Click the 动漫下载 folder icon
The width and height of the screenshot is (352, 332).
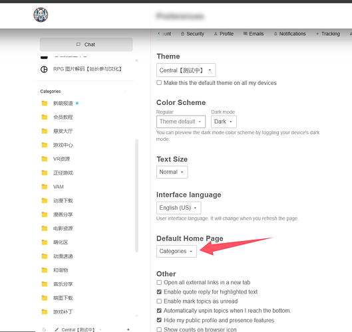pyautogui.click(x=45, y=201)
